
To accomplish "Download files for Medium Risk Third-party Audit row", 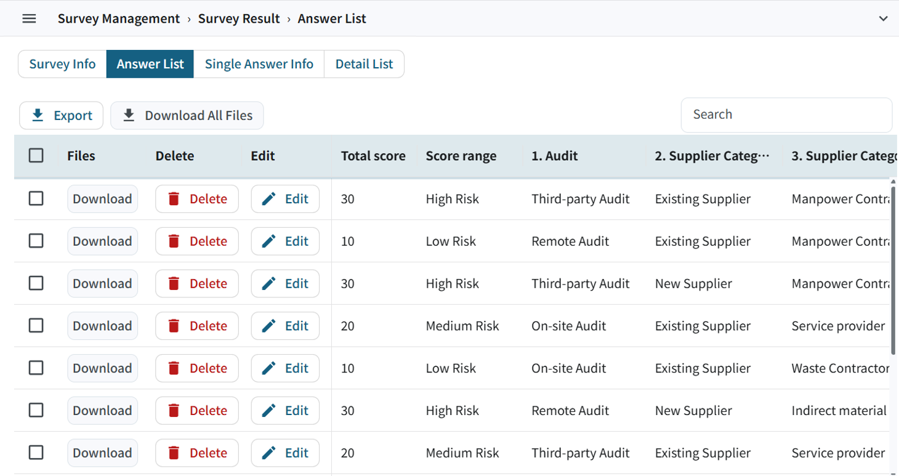I will [102, 453].
